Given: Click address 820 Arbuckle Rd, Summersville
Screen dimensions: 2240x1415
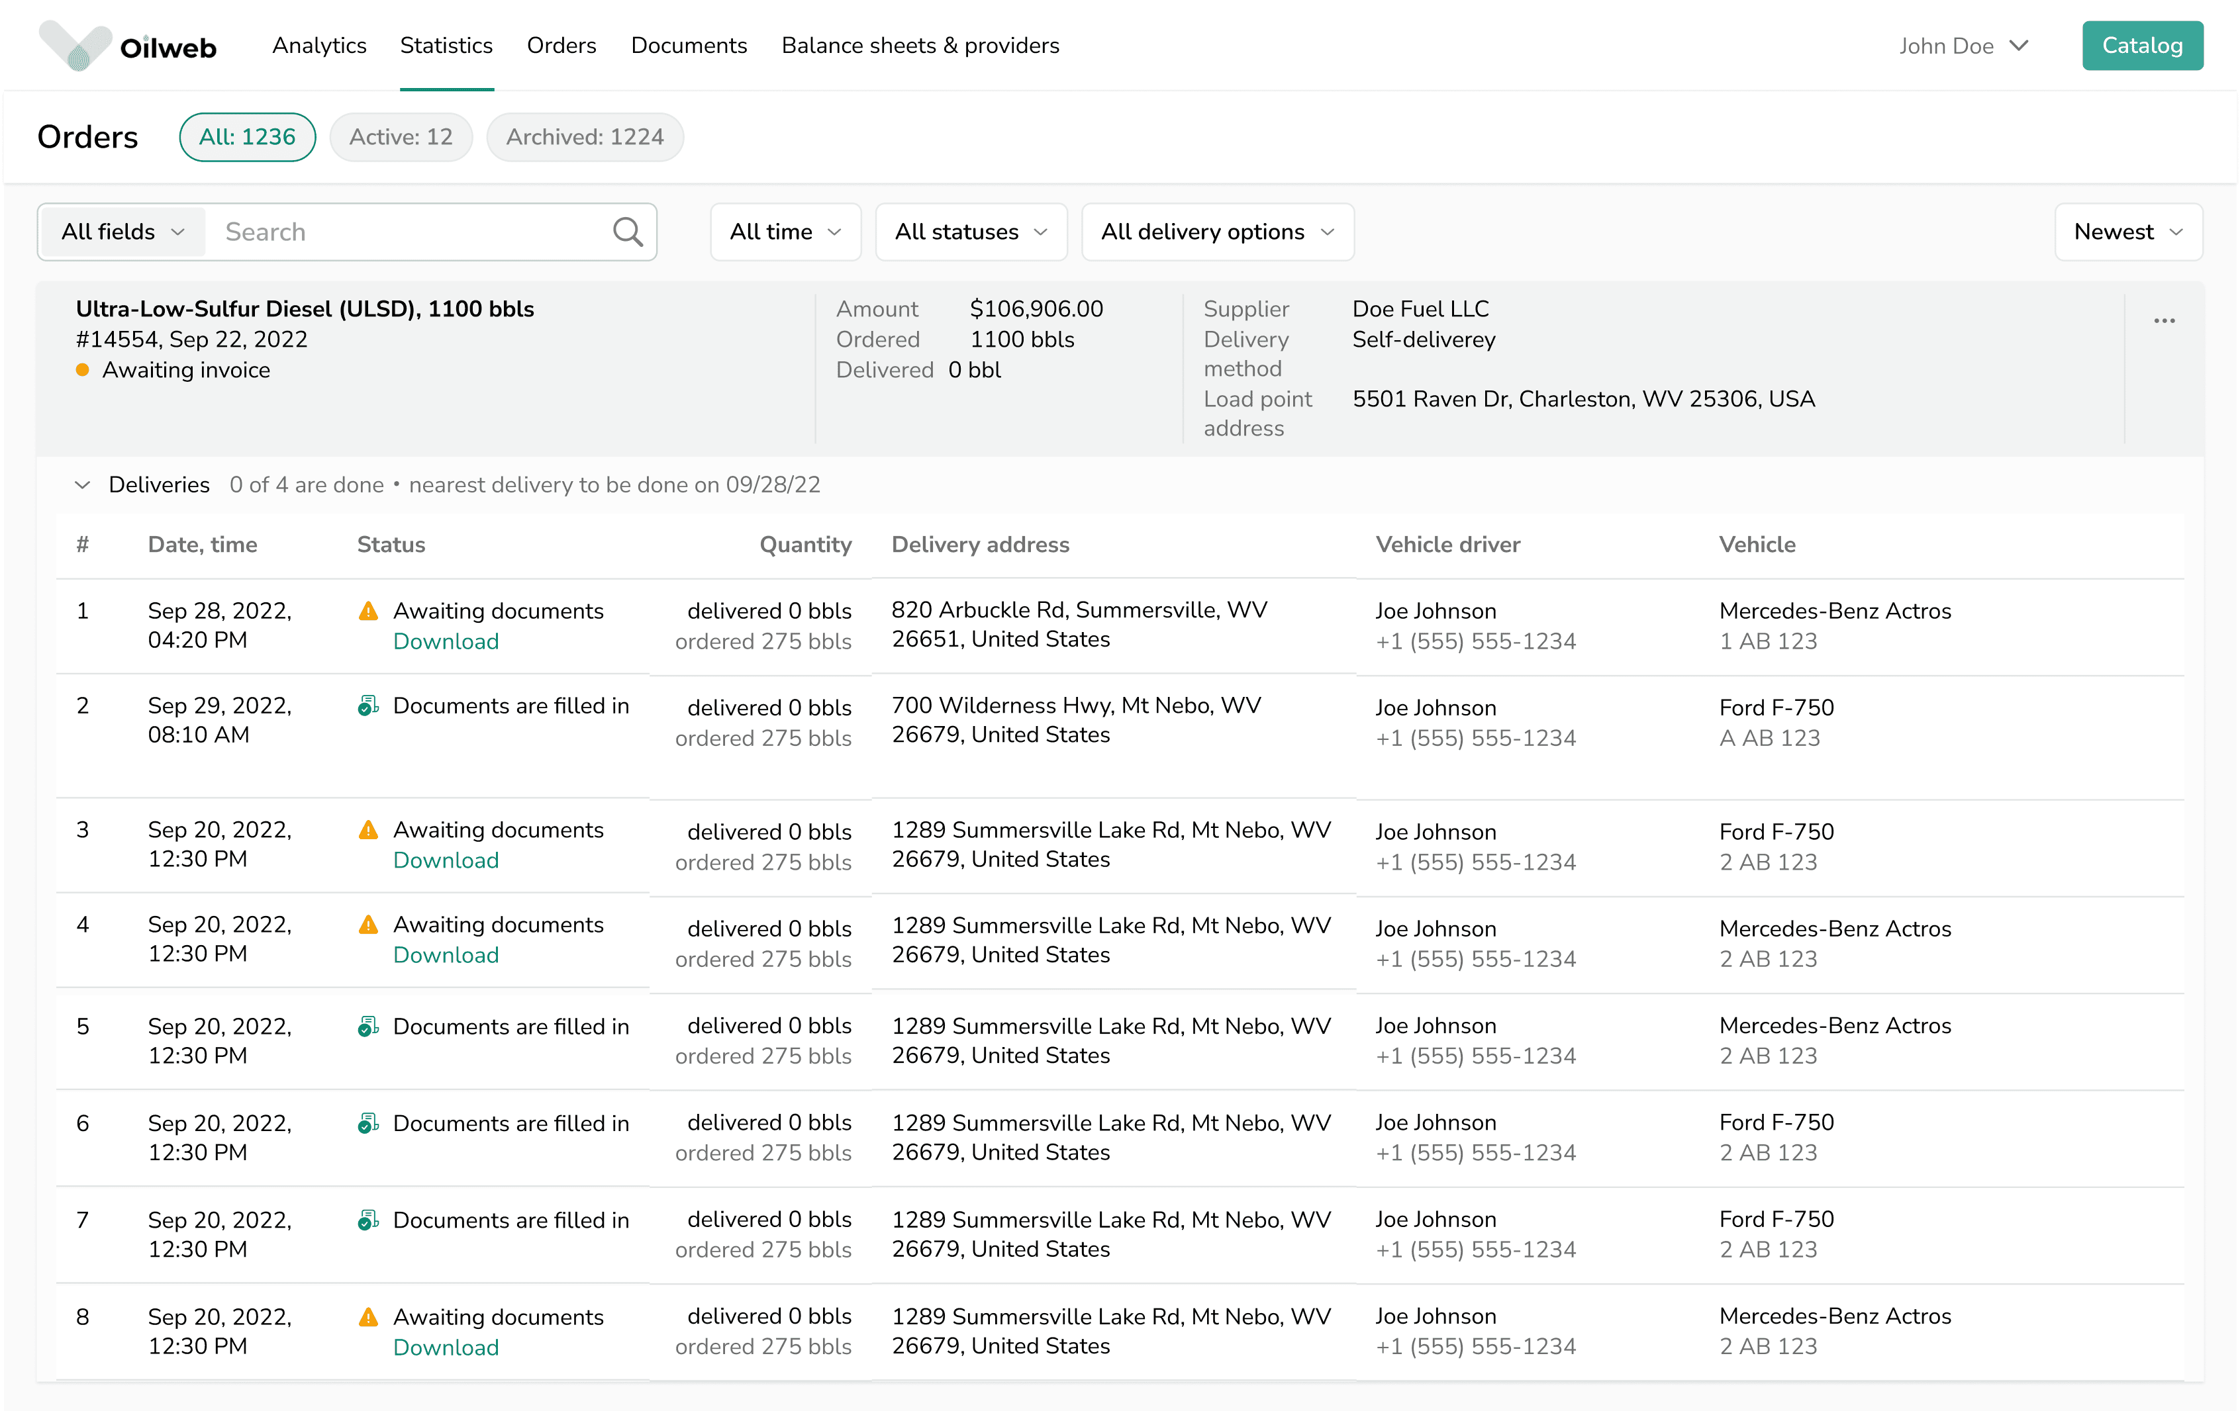Looking at the screenshot, I should [x=1079, y=625].
